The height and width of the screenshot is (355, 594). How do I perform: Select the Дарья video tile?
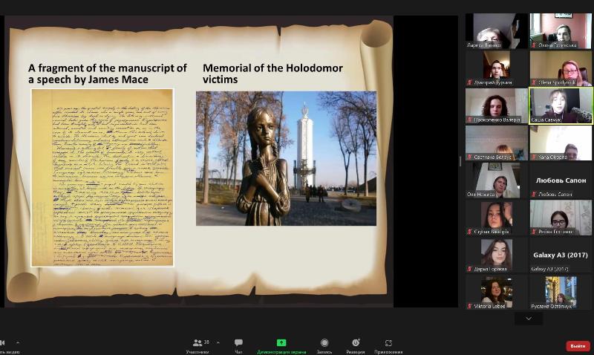[x=496, y=255]
